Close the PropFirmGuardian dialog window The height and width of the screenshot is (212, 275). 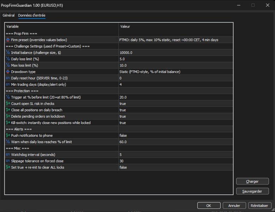point(268,5)
